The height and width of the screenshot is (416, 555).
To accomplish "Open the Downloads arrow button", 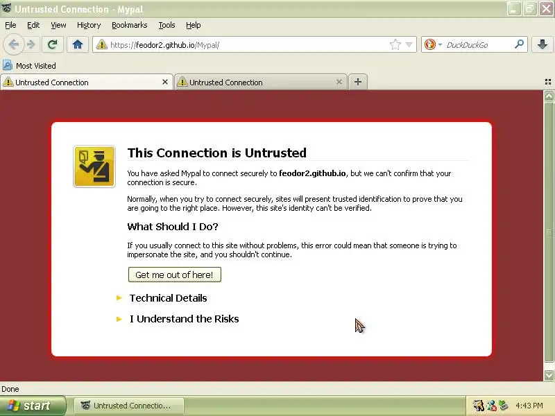I will (542, 45).
